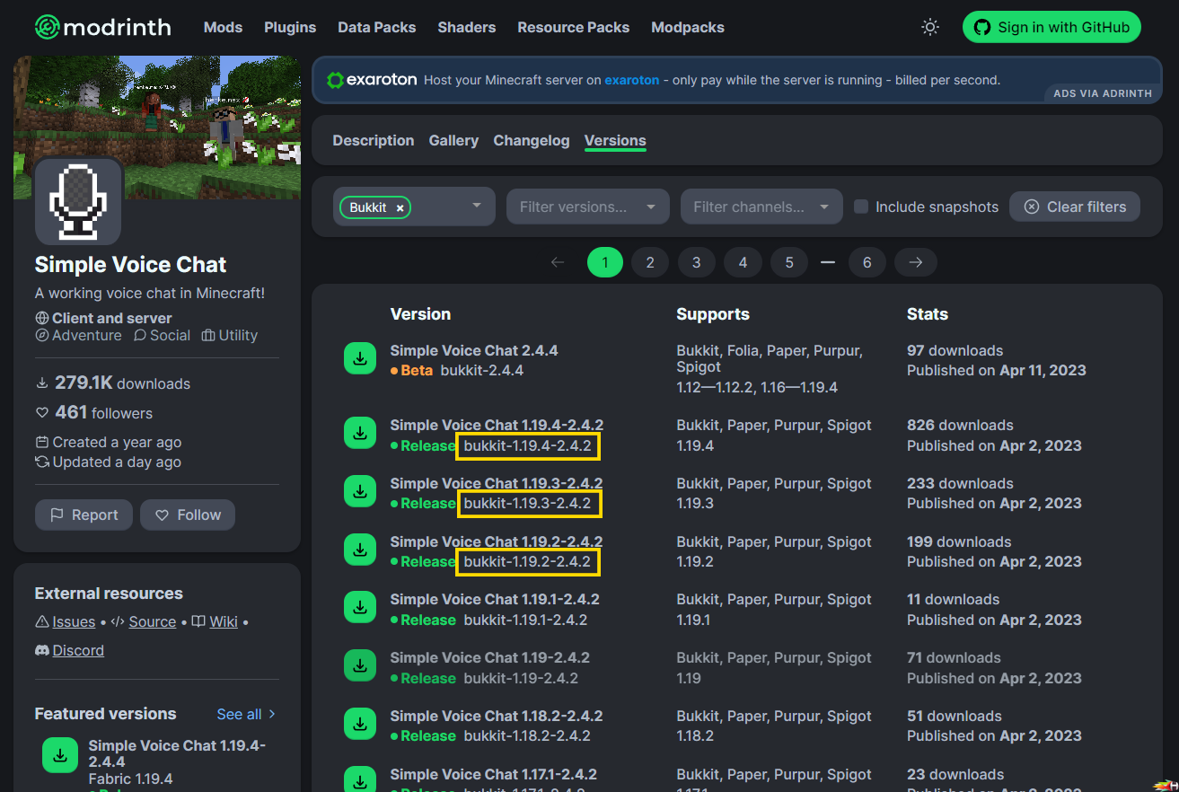Clear all version filters
This screenshot has width=1179, height=792.
click(1075, 207)
